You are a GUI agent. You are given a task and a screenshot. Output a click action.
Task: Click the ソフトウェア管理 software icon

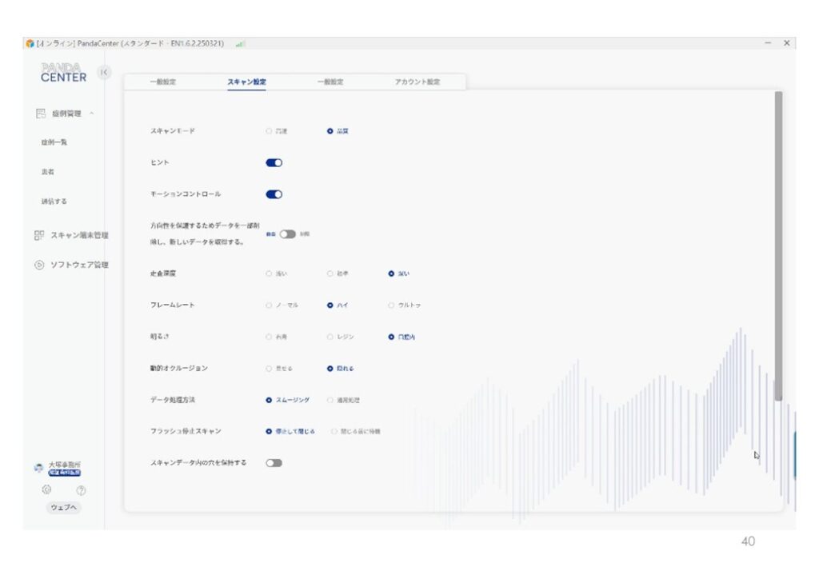click(39, 265)
